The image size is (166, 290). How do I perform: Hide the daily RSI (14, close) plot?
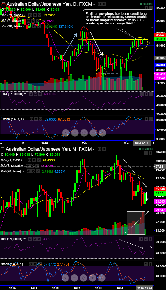click(x=31, y=94)
